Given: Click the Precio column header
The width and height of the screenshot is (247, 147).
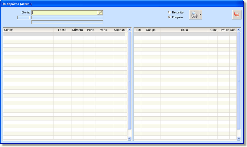Looking at the screenshot, I should (225, 30).
